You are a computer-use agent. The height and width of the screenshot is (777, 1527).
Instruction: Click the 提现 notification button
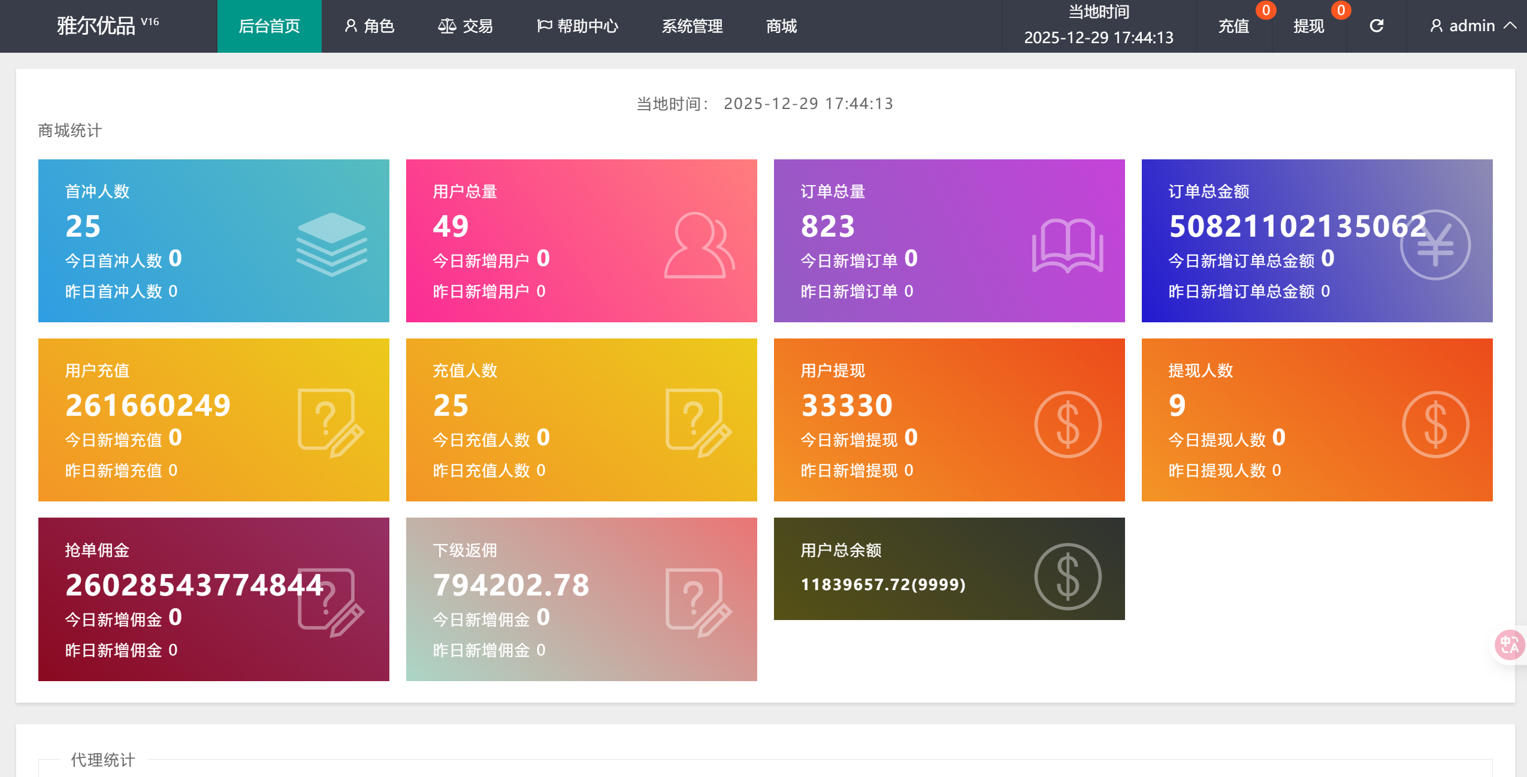point(1308,26)
